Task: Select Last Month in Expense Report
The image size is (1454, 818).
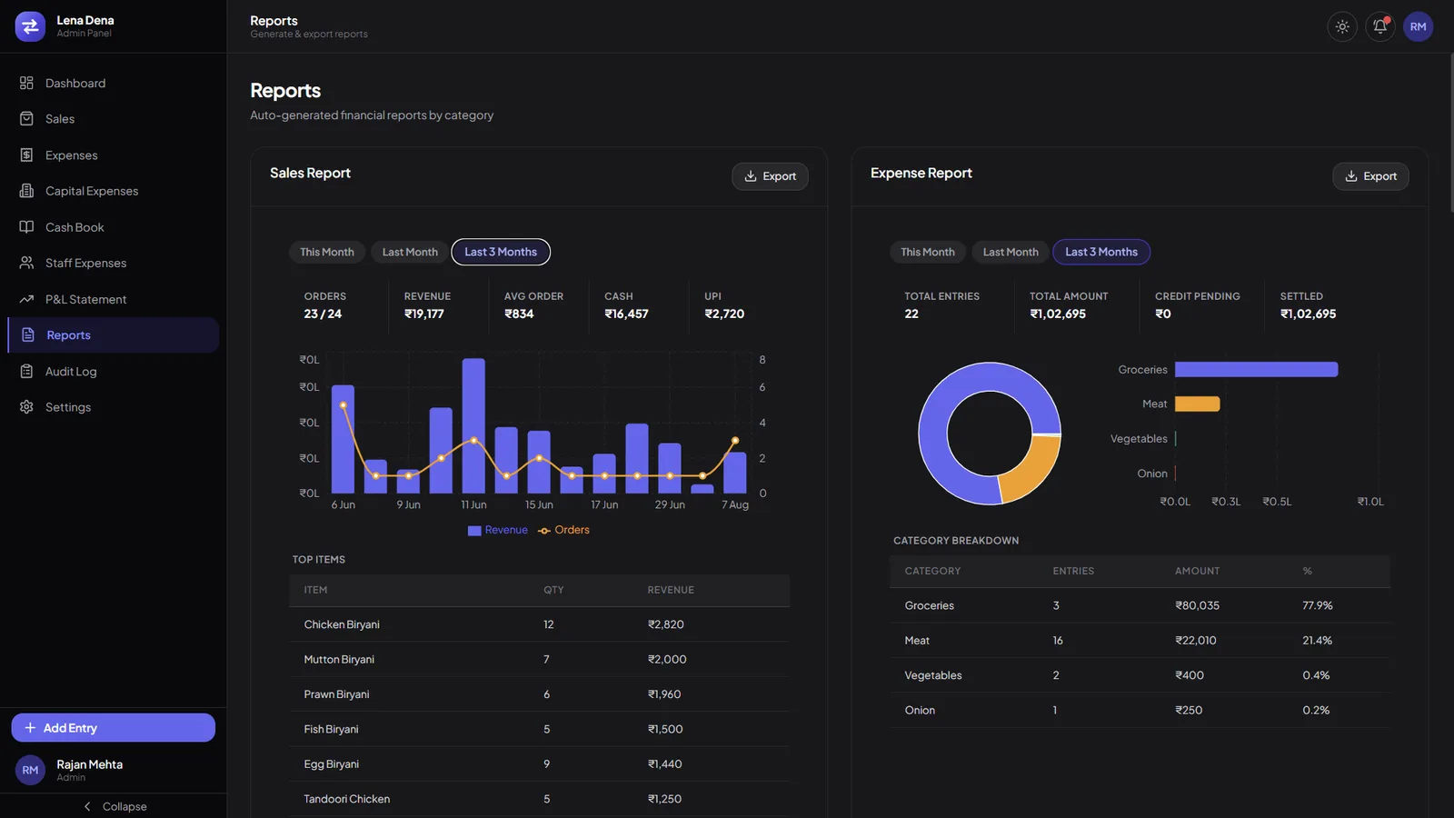Action: 1011,252
